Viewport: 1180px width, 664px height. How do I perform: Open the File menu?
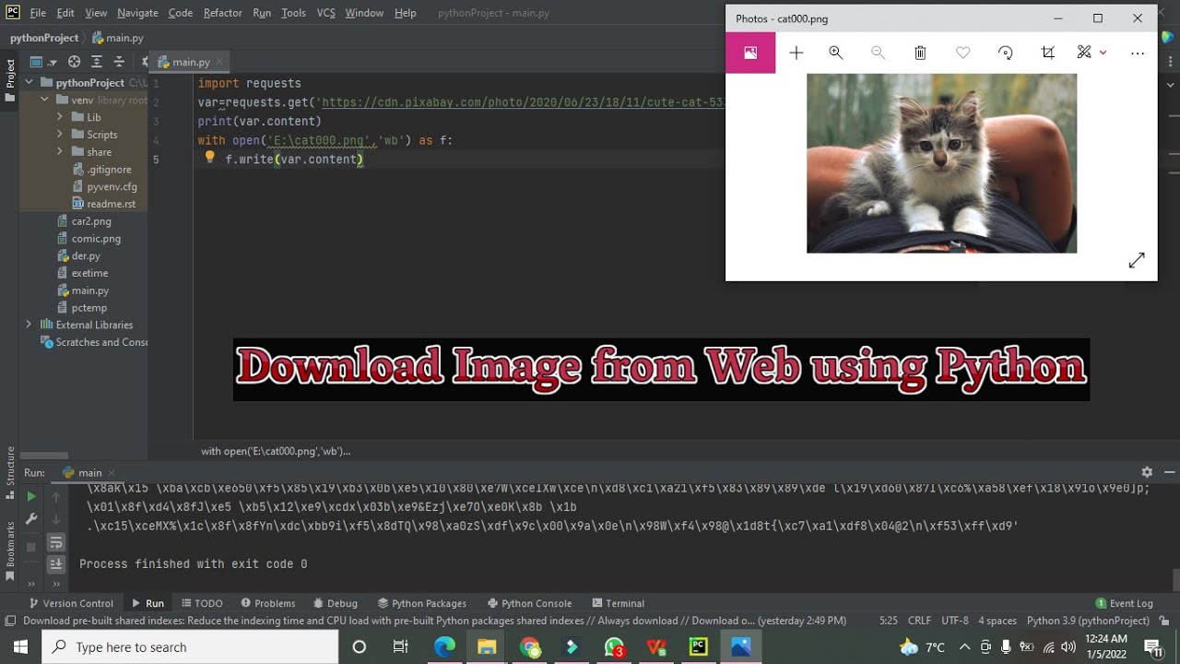[38, 13]
